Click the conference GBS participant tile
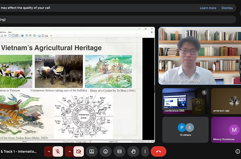Viewport: 241px width, 159px height. coord(185,101)
